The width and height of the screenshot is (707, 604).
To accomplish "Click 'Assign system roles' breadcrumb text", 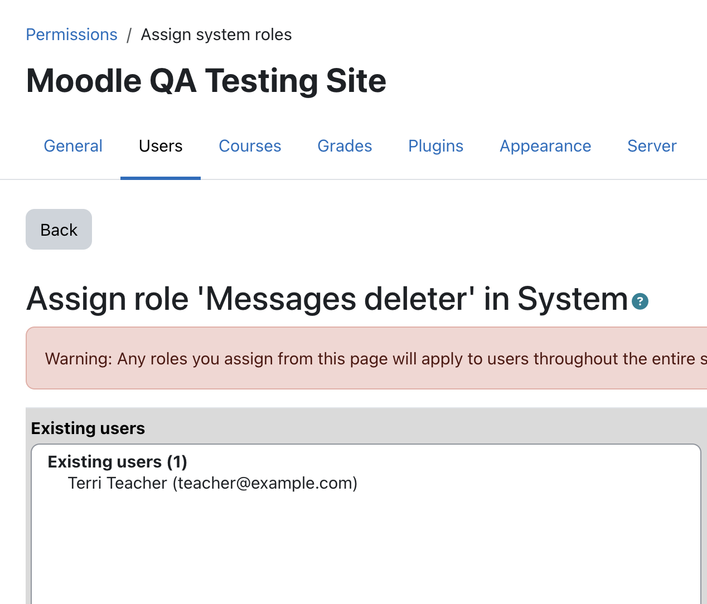I will [216, 35].
